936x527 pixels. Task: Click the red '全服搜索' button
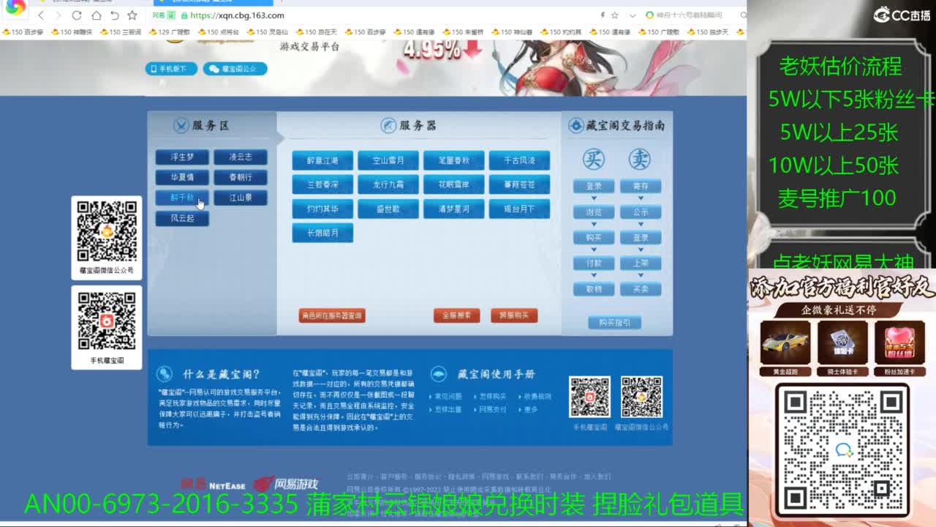[457, 315]
